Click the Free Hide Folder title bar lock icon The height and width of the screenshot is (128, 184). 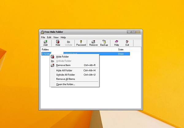pos(42,32)
